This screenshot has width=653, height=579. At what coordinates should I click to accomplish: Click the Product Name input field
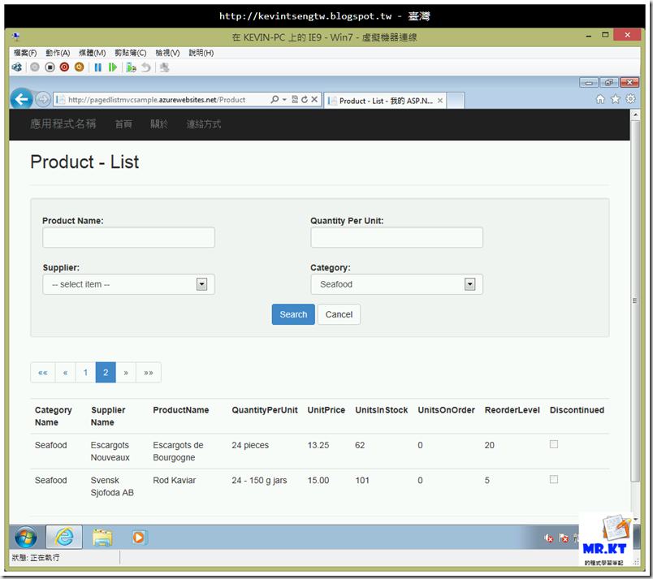click(128, 237)
